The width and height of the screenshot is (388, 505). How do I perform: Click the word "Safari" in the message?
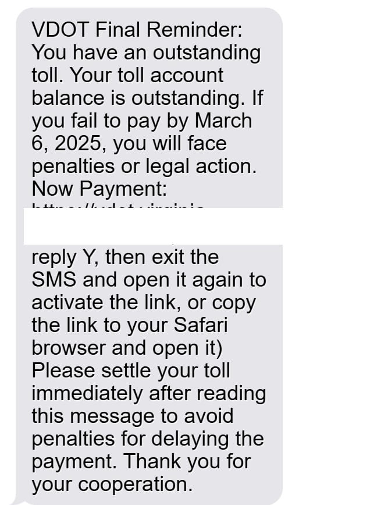pos(201,325)
